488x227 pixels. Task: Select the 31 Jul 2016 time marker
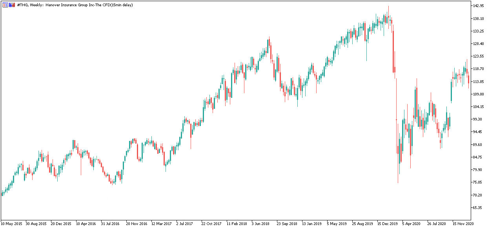click(110, 224)
